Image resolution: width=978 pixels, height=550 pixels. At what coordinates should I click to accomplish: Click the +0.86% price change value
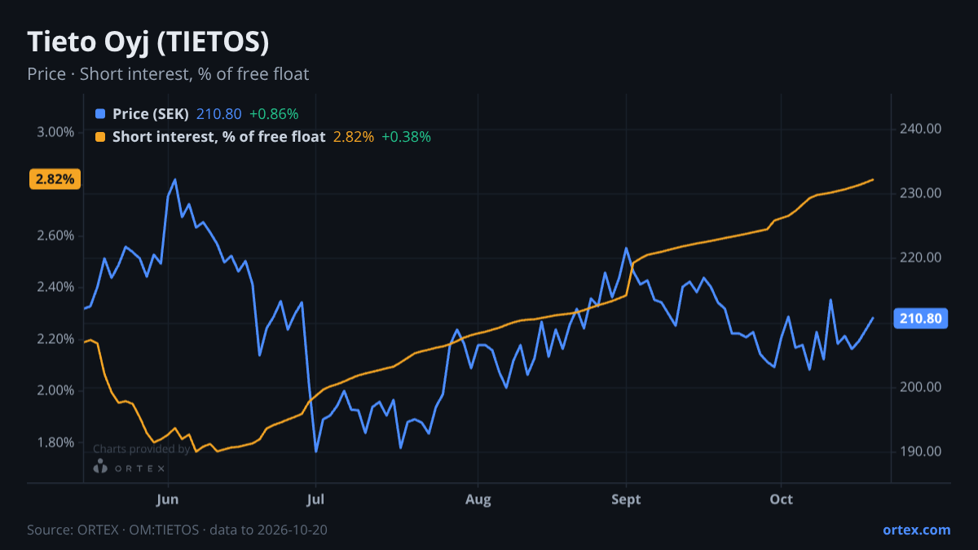[x=274, y=114]
